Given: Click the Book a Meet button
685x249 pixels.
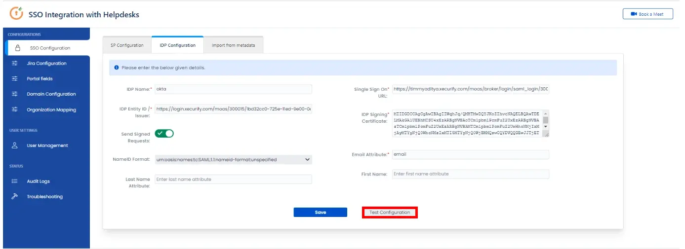Looking at the screenshot, I should (648, 14).
